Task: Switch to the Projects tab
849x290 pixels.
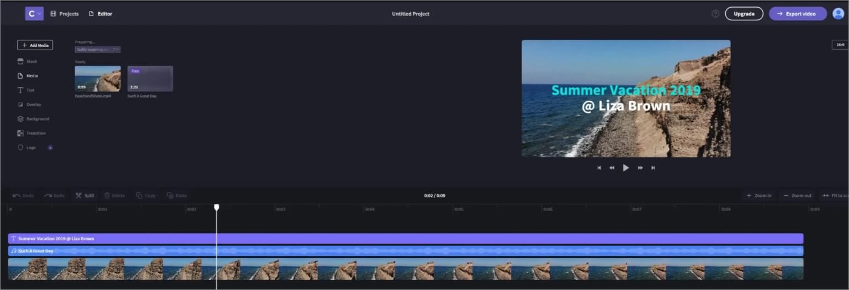Action: [65, 14]
